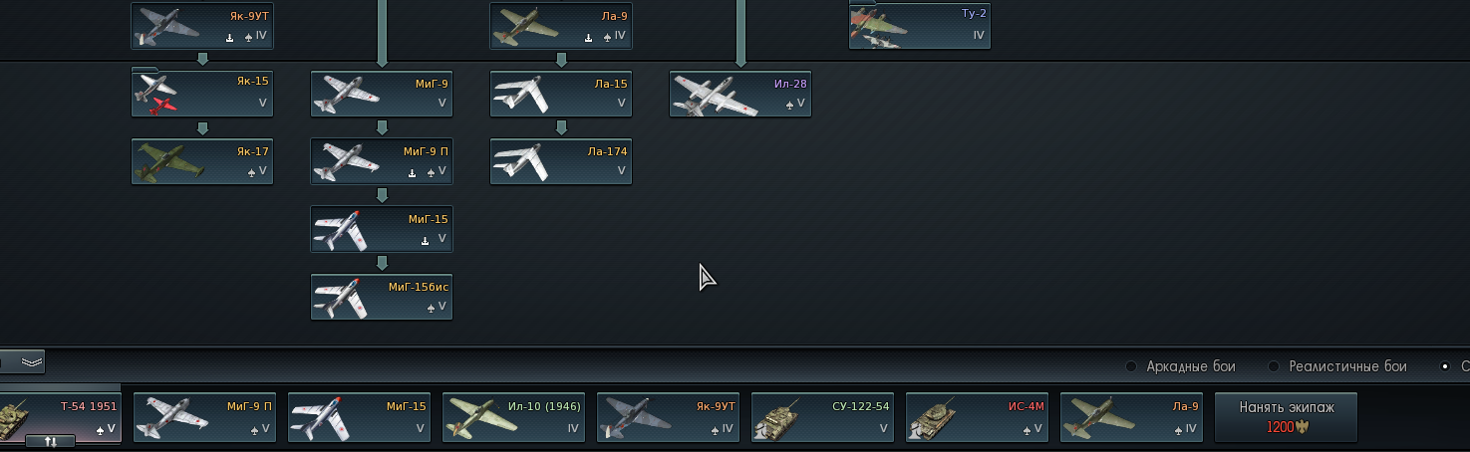Select the Як-17 aircraft card

[202, 161]
